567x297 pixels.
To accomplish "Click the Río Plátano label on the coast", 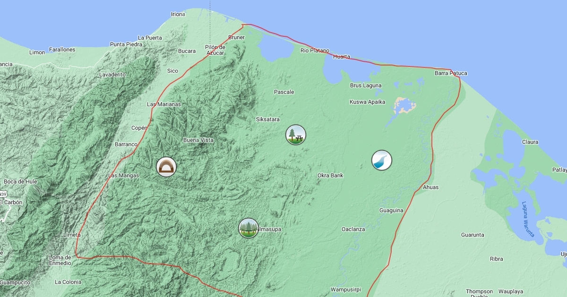I will pyautogui.click(x=315, y=50).
